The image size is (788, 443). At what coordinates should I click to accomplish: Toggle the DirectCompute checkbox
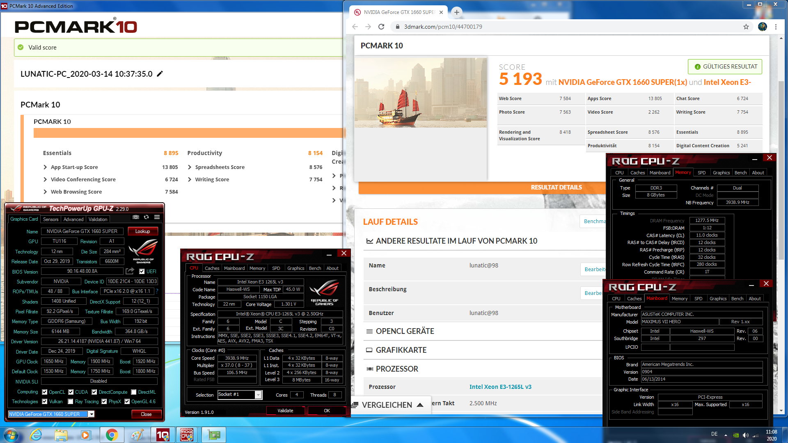pyautogui.click(x=94, y=392)
